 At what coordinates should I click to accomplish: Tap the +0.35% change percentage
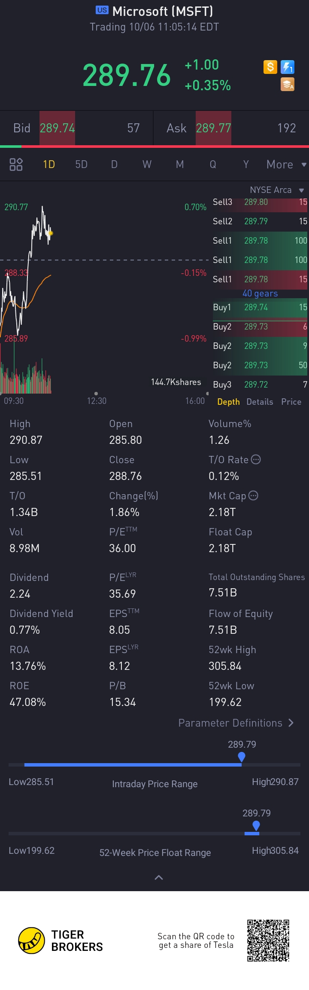coord(208,86)
